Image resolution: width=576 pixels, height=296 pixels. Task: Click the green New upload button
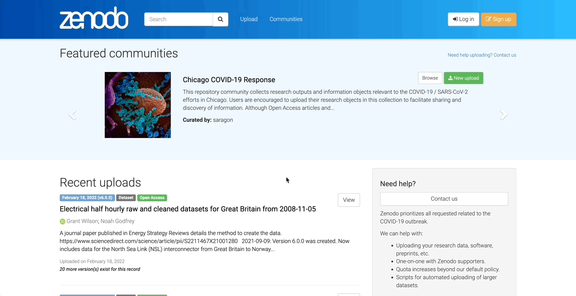pos(463,78)
